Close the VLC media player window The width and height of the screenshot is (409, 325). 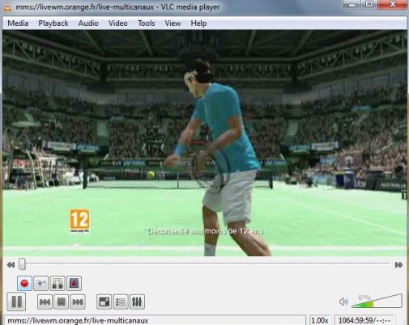point(393,5)
